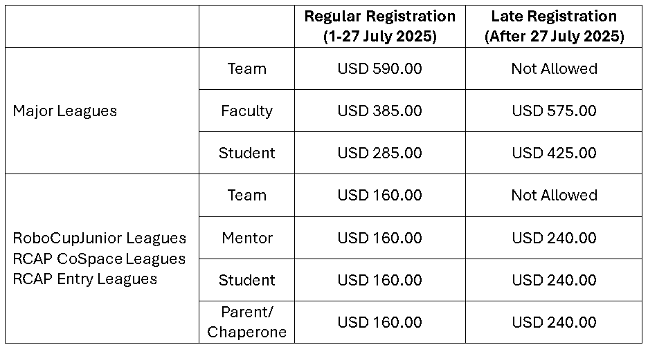Click the Faculty category cell
This screenshot has width=648, height=347.
point(246,111)
